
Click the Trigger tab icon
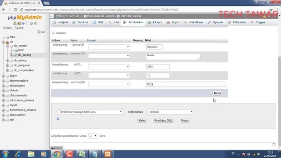(x=252, y=22)
